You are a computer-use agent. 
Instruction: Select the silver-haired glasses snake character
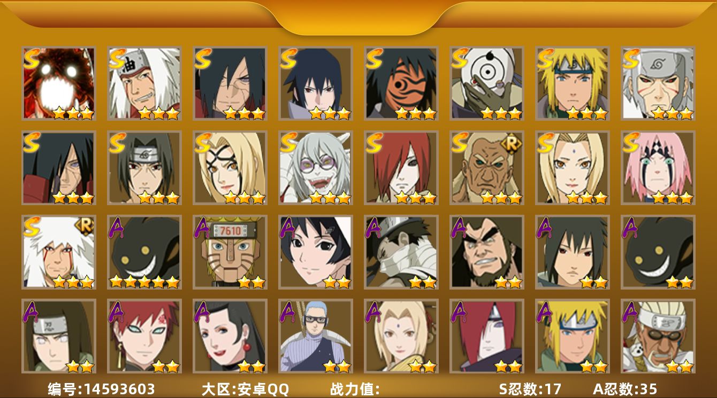coord(315,168)
